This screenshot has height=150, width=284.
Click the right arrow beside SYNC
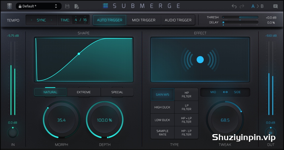52,20
